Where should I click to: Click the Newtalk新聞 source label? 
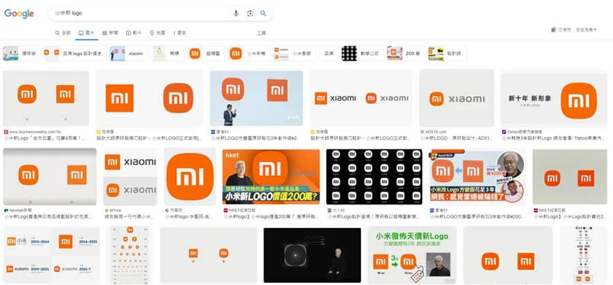(x=20, y=210)
